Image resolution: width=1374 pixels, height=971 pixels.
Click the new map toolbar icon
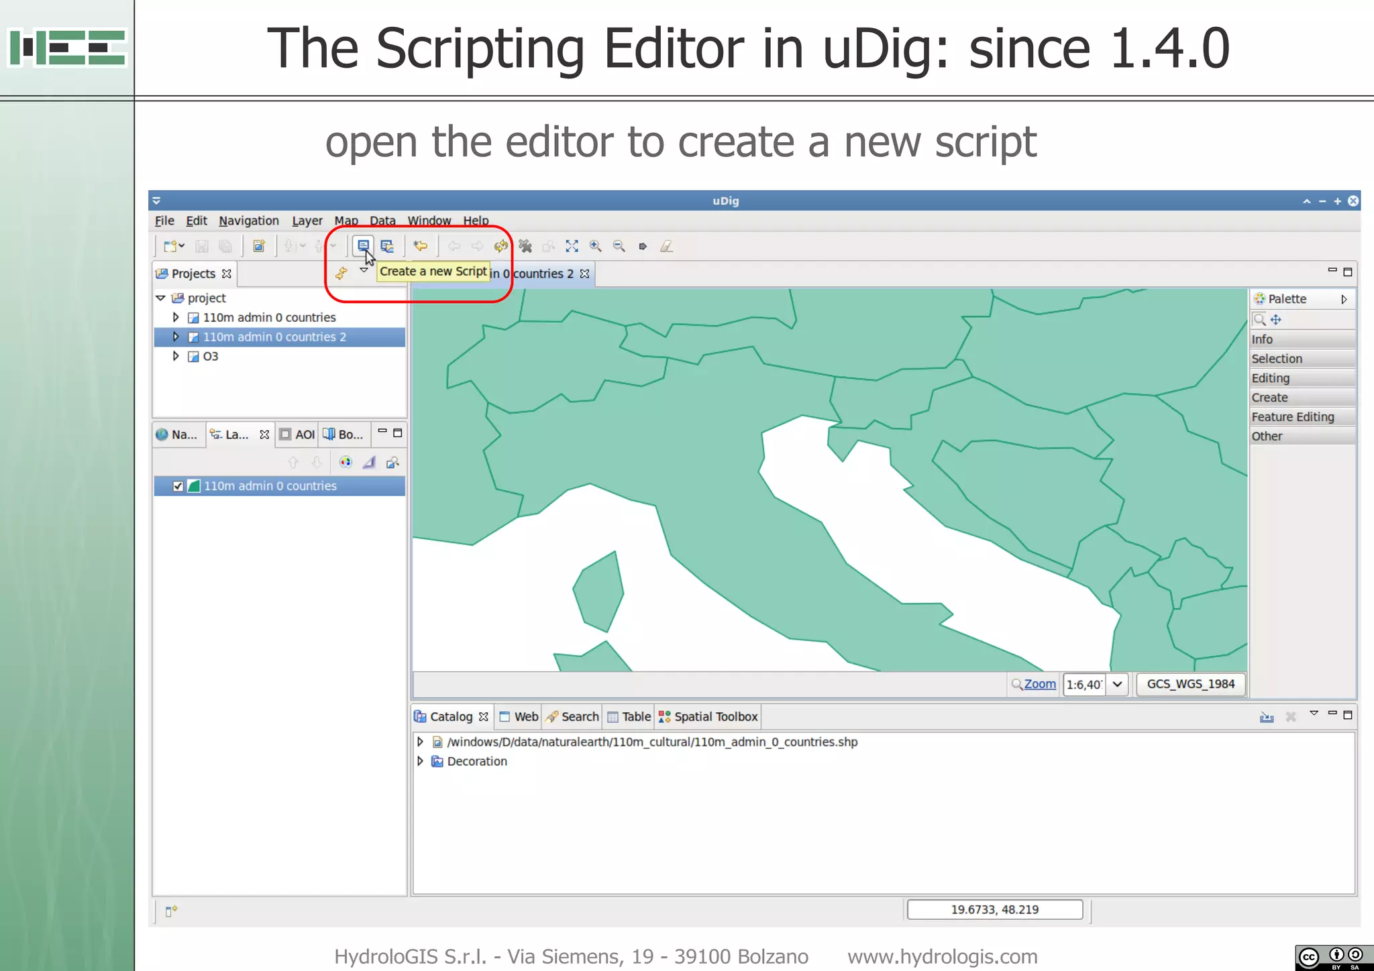click(x=258, y=246)
